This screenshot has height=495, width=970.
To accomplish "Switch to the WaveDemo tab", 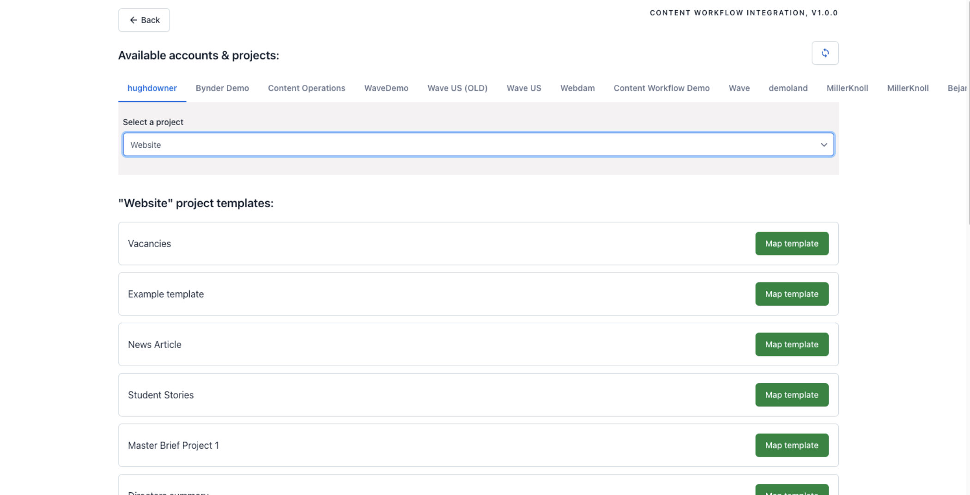I will point(386,88).
